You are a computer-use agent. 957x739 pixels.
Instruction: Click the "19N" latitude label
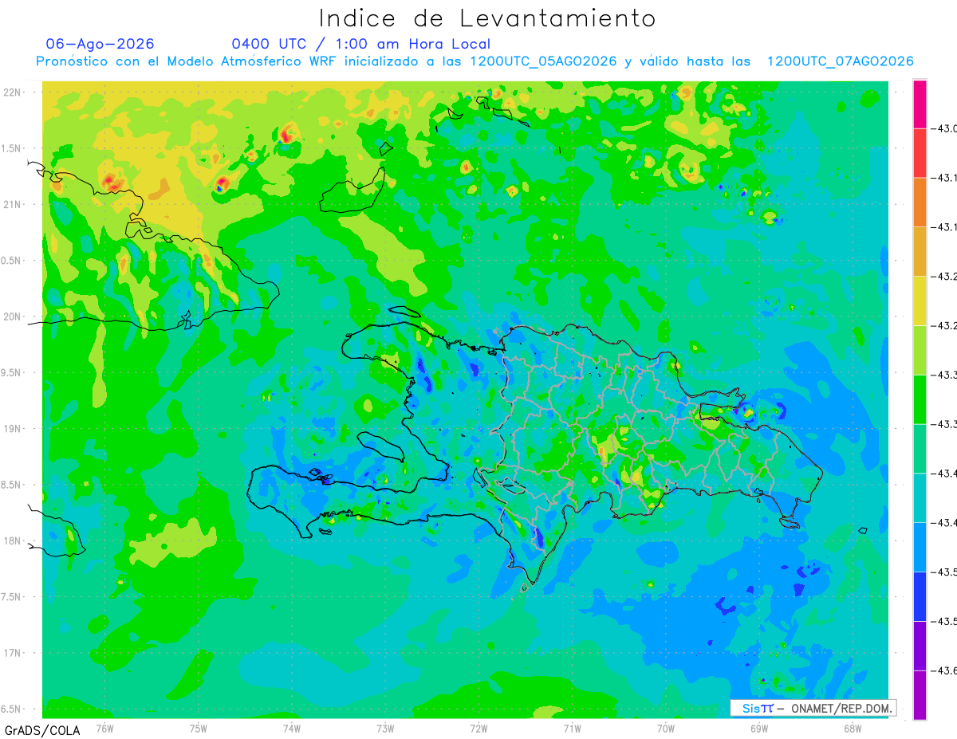coord(14,429)
